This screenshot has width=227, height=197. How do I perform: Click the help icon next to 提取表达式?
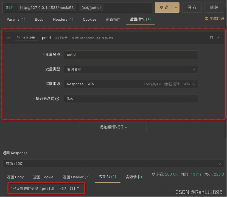(57, 99)
